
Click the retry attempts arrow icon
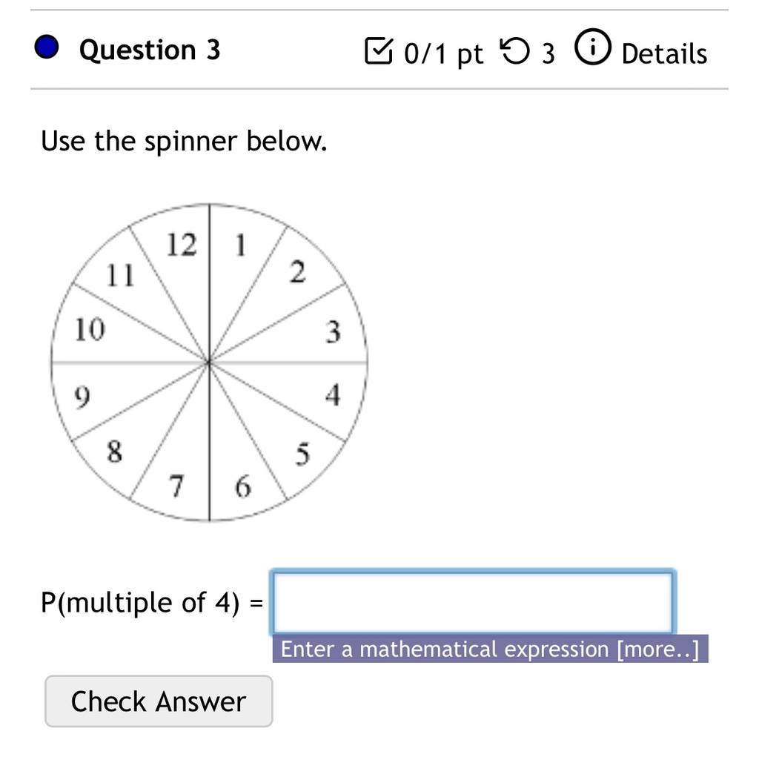coord(514,50)
